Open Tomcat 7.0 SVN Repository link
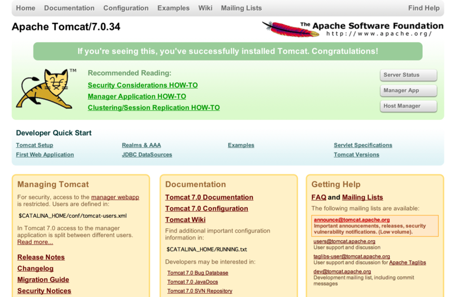Screen dimensions: 471x297 pyautogui.click(x=200, y=291)
